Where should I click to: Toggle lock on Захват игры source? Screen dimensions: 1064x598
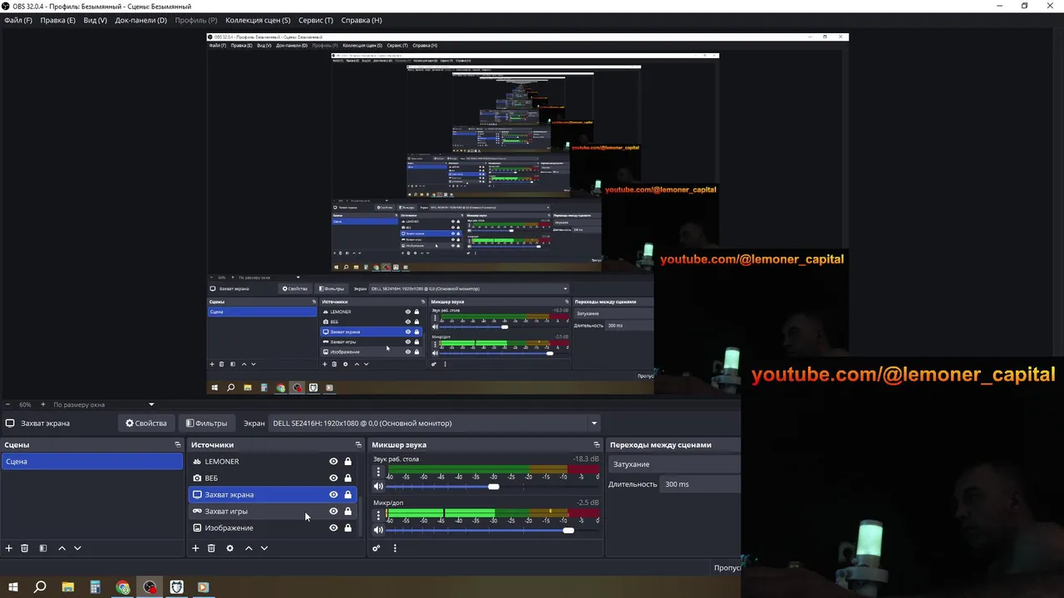click(347, 512)
